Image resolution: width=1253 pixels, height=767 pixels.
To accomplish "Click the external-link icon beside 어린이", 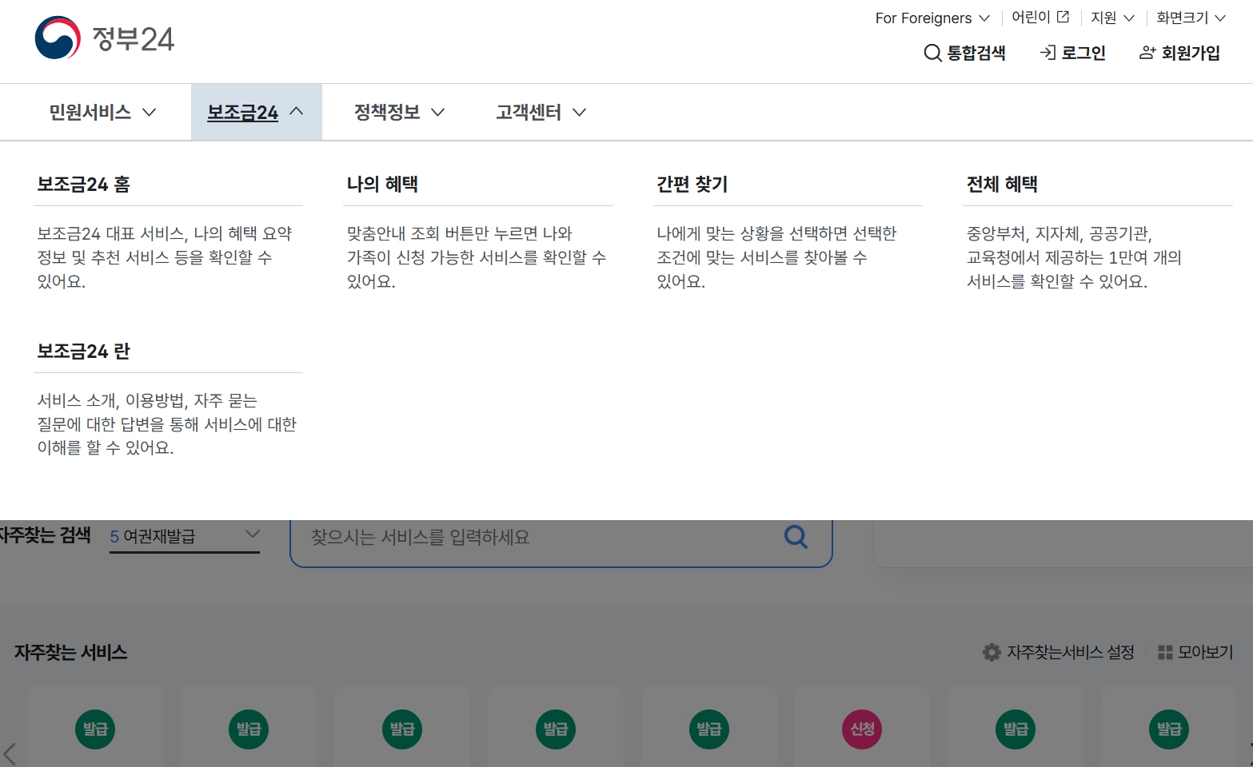I will click(1063, 17).
